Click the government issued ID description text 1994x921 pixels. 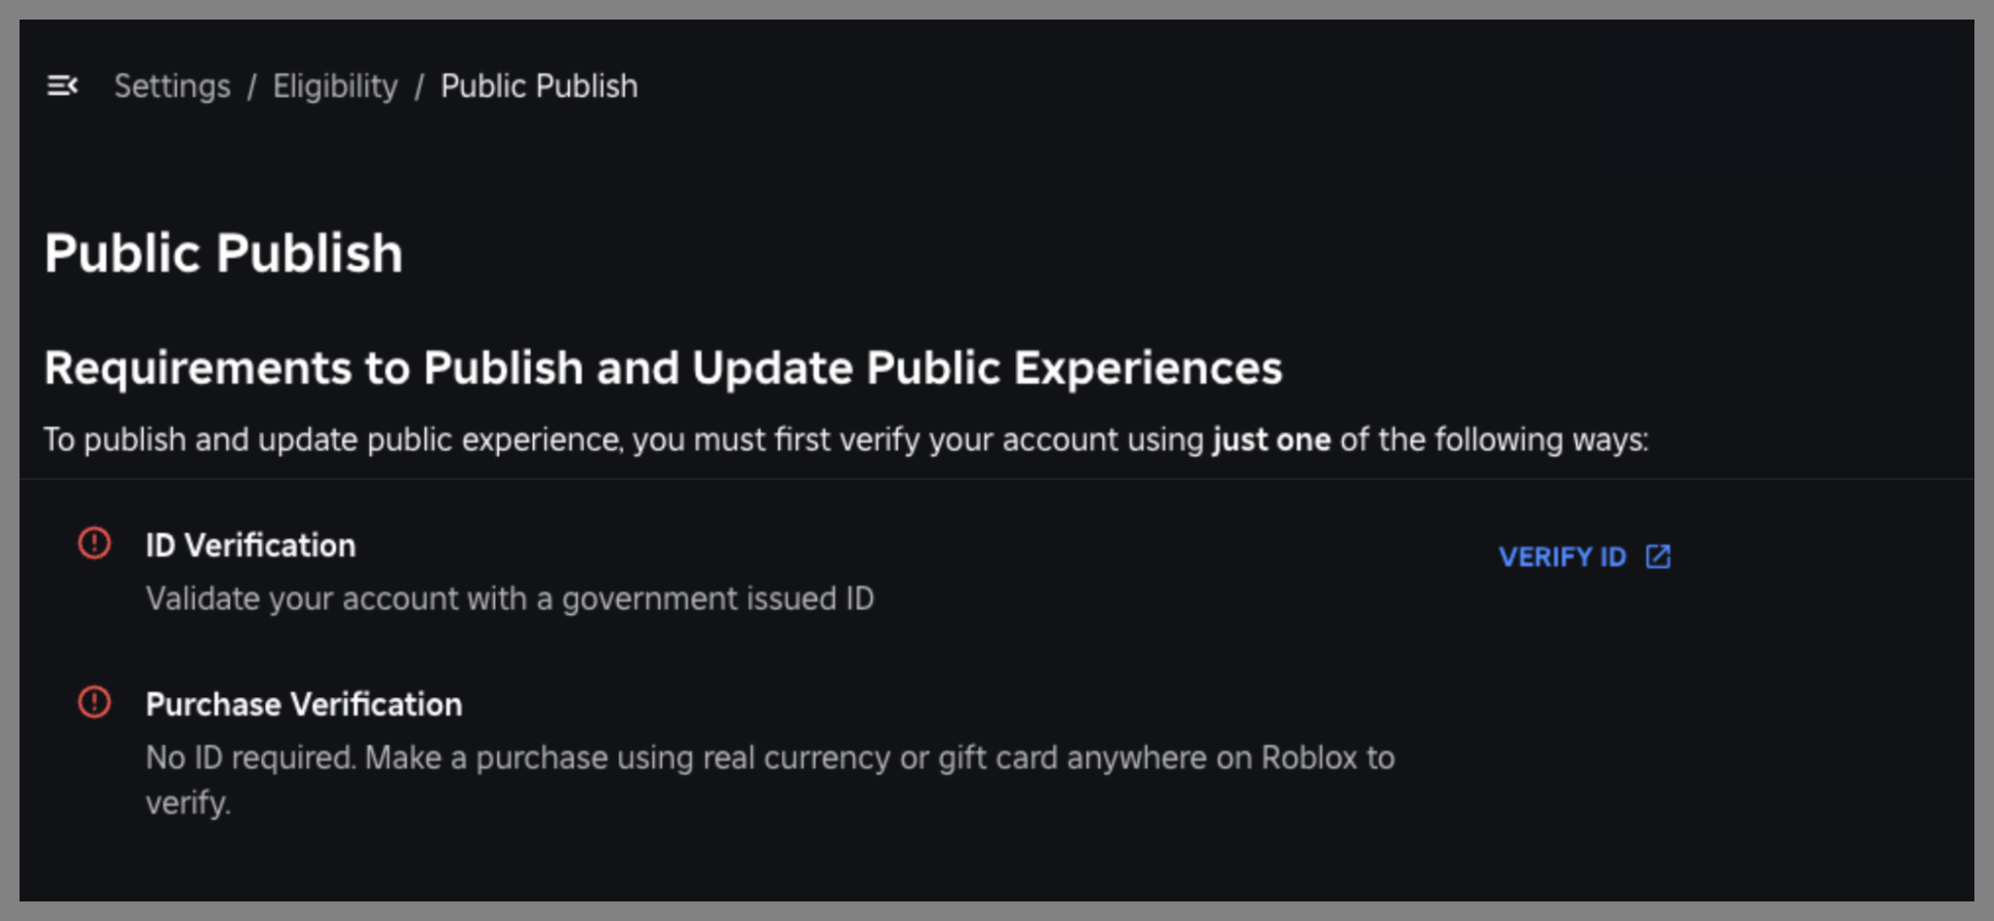tap(510, 598)
